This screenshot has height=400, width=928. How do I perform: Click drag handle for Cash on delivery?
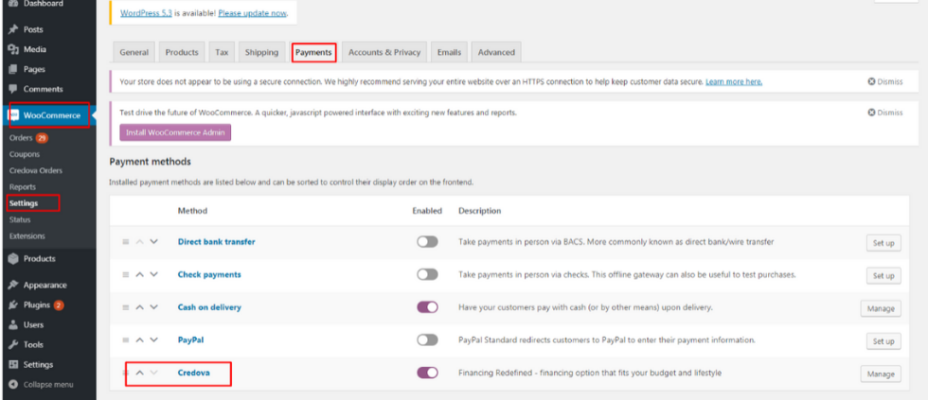(x=125, y=307)
